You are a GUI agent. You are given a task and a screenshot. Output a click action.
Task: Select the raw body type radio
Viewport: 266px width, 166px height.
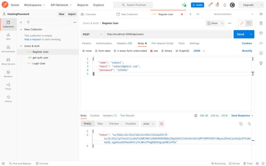click(151, 51)
